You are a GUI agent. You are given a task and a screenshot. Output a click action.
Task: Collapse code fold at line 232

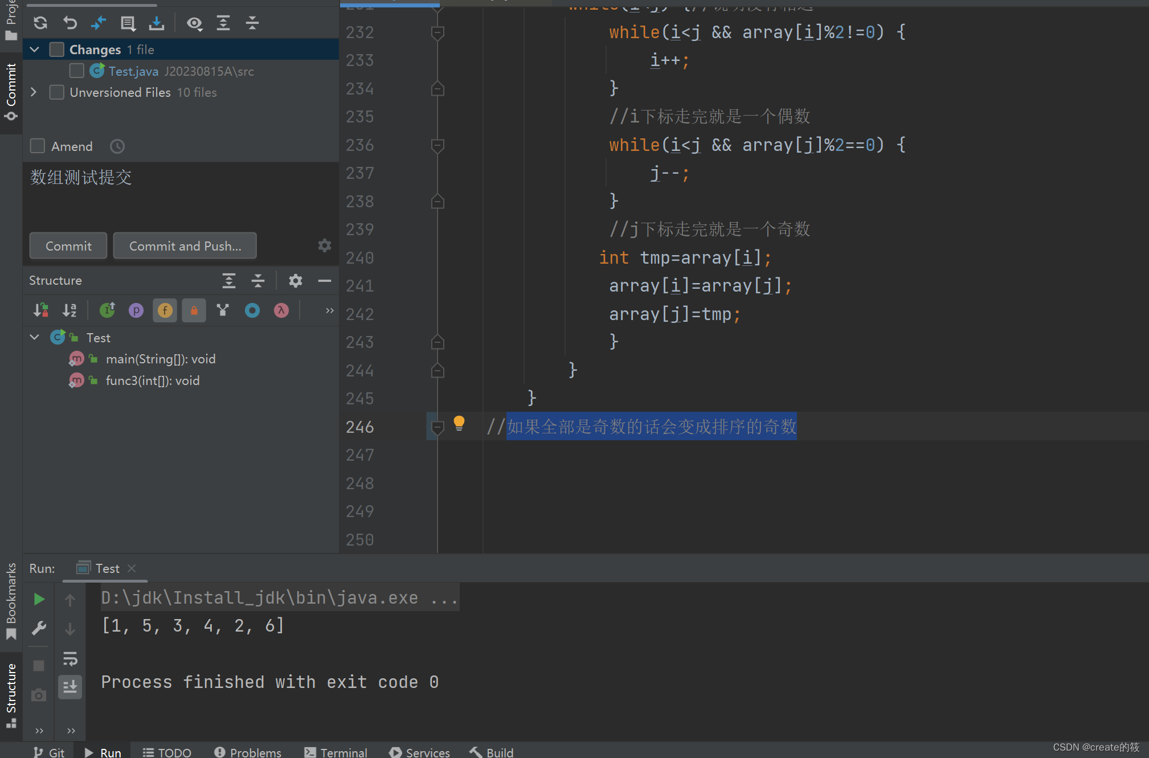437,32
